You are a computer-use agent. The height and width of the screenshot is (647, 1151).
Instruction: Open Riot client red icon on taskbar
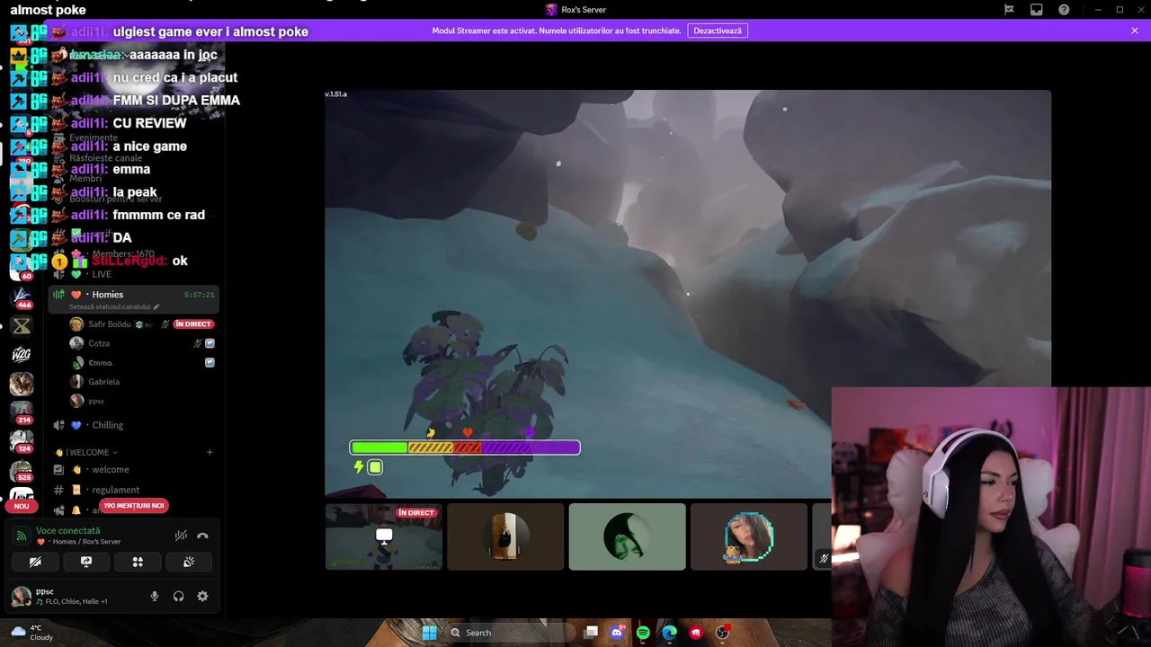pos(696,633)
